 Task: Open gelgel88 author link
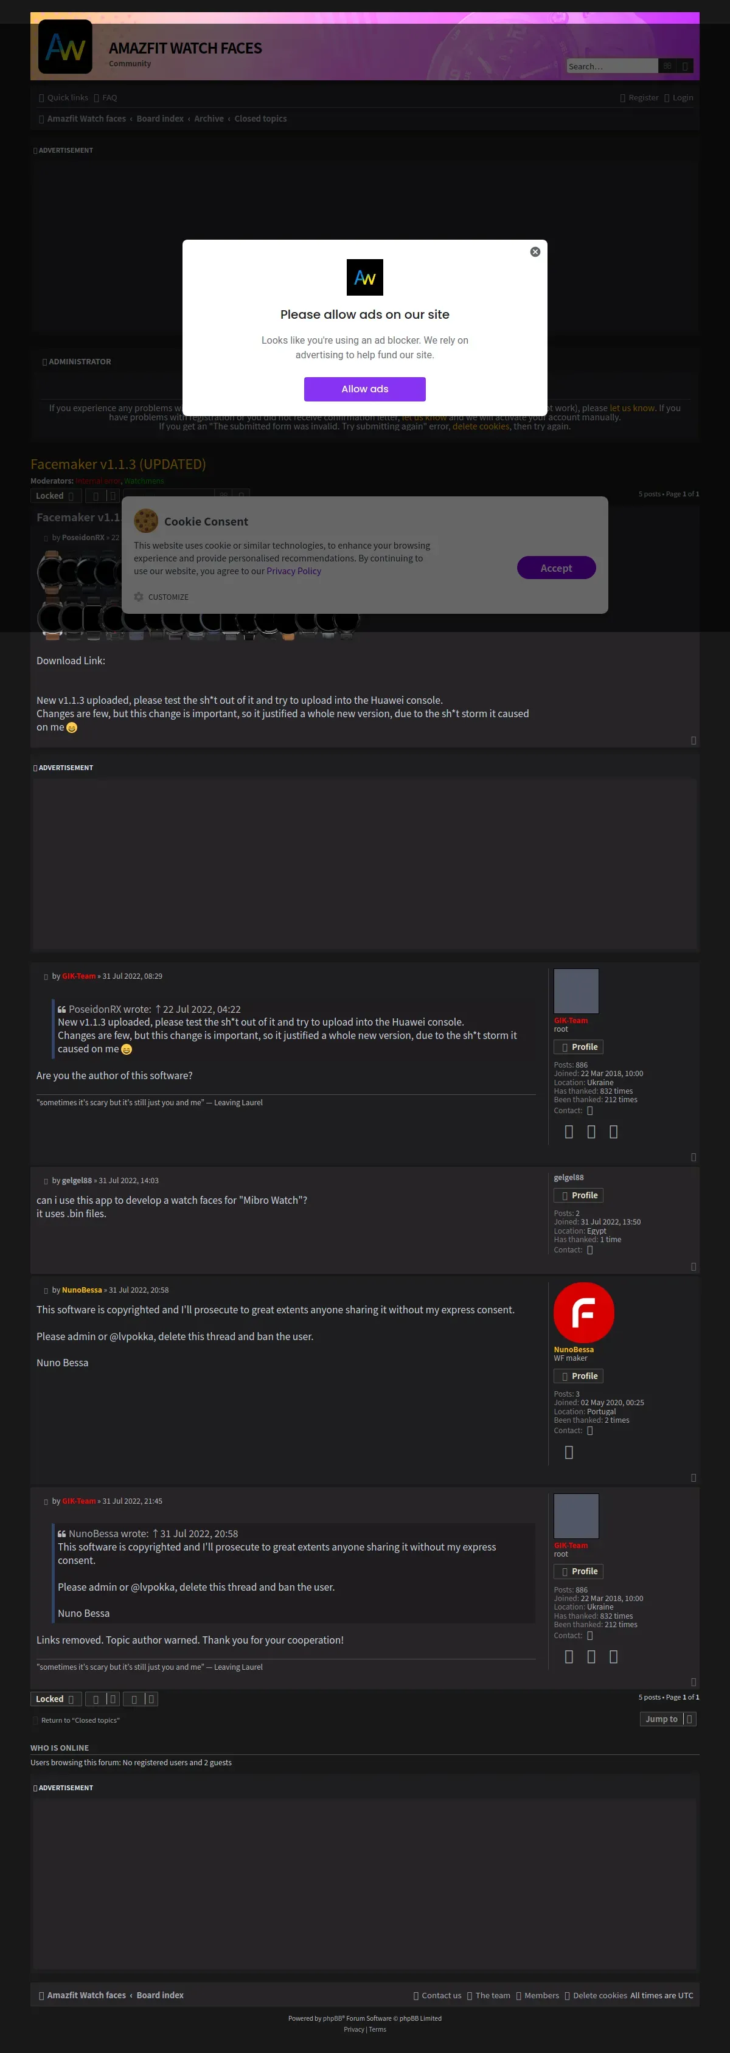[77, 1181]
